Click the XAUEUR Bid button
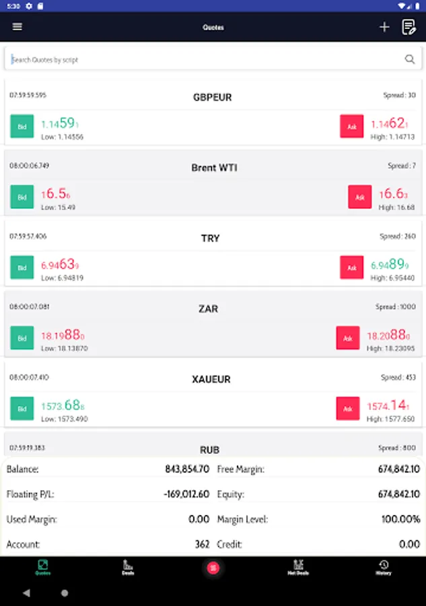 coord(22,409)
